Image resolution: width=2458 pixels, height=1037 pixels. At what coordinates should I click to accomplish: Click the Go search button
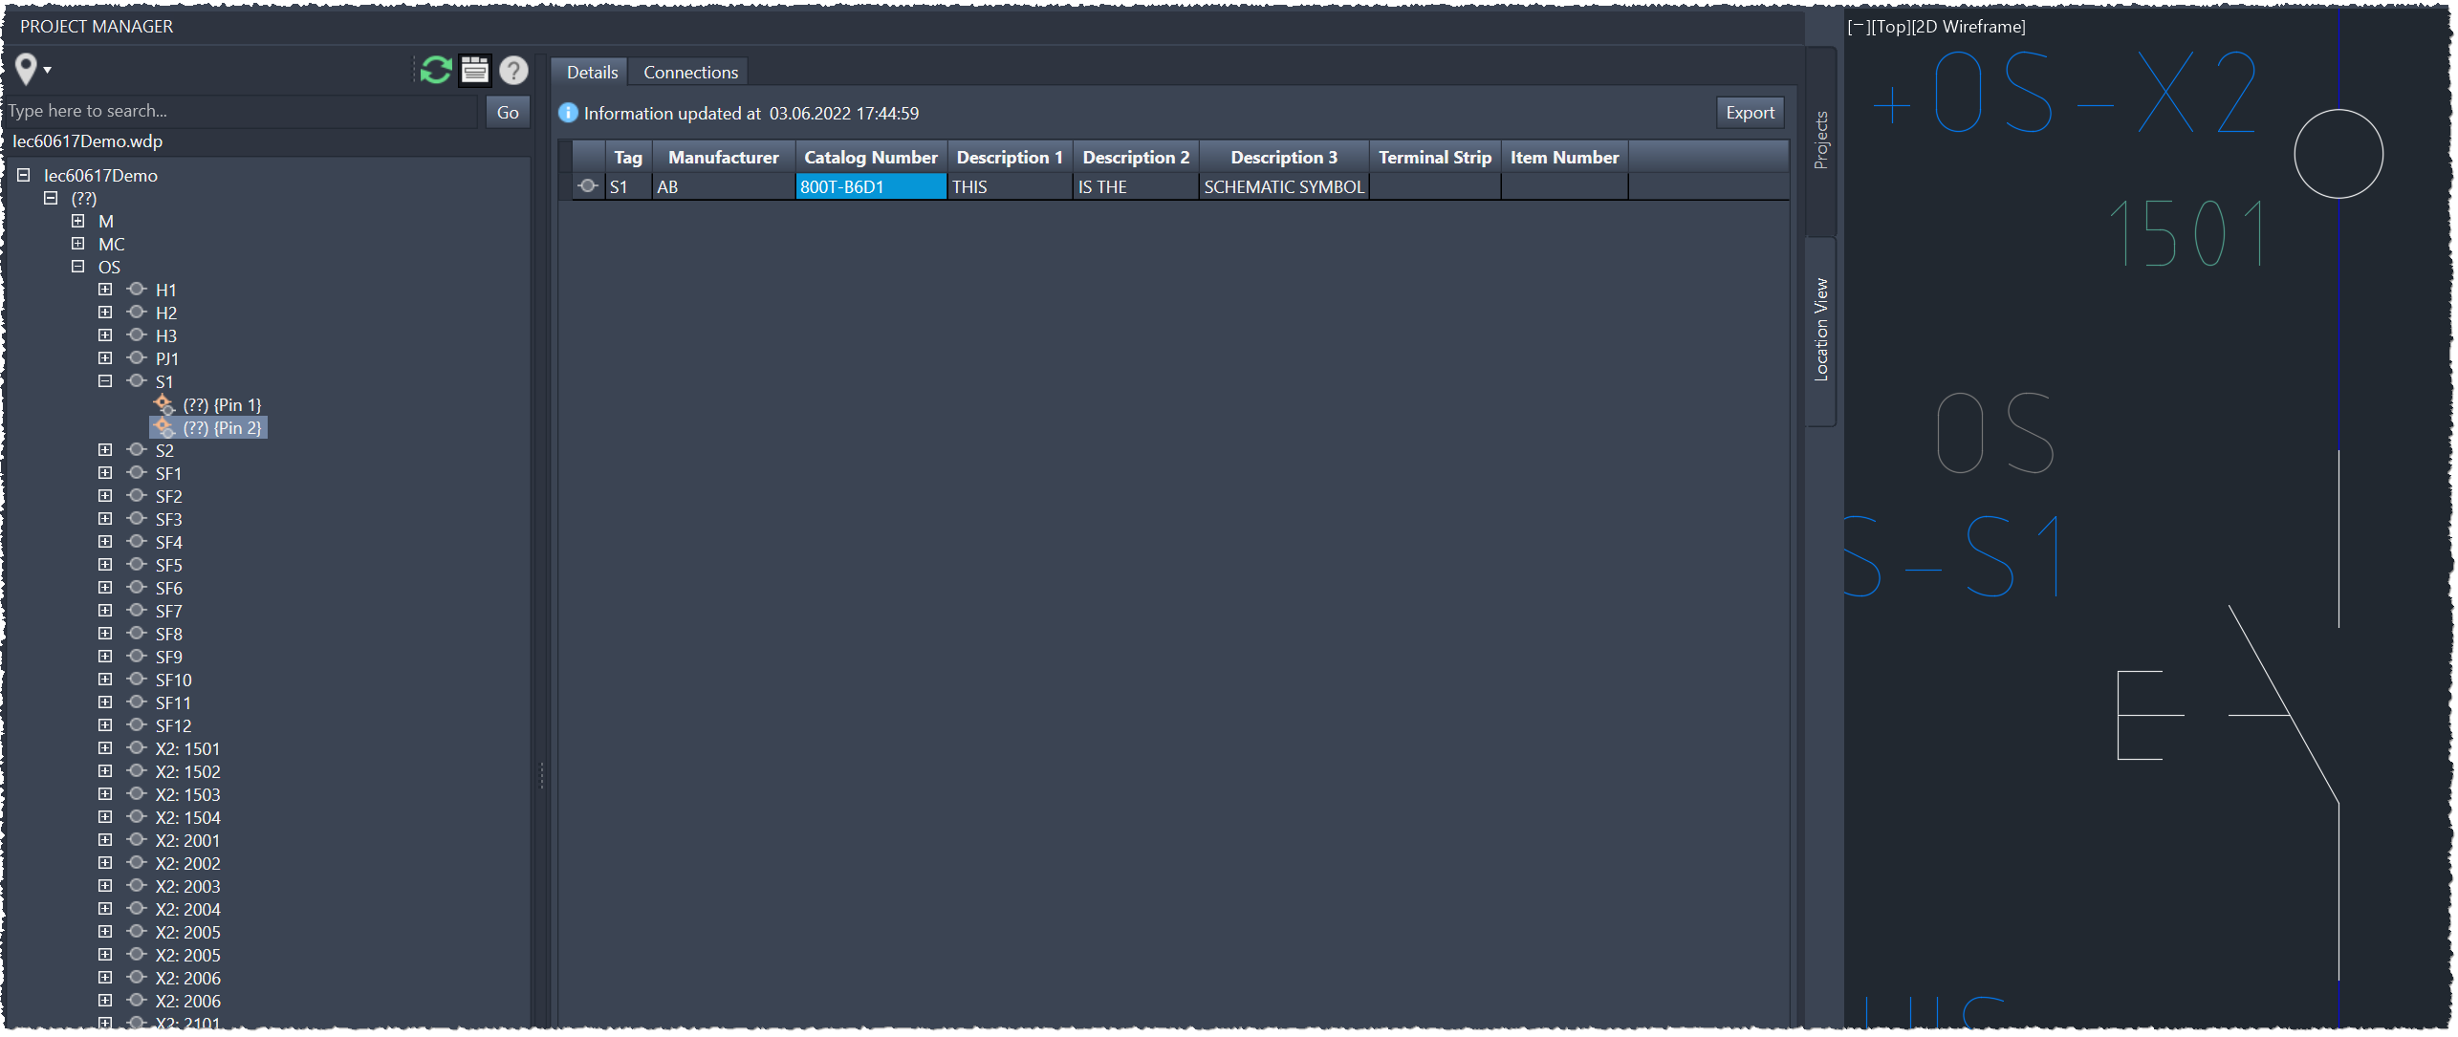point(507,111)
